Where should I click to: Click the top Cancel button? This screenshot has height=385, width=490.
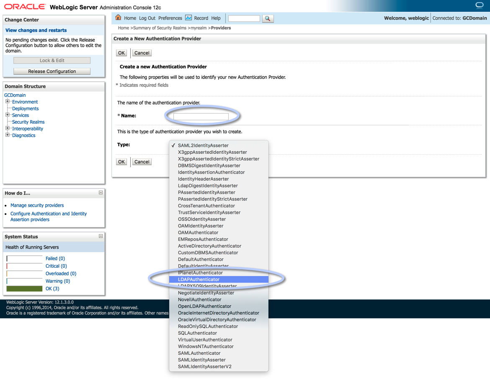pos(142,53)
